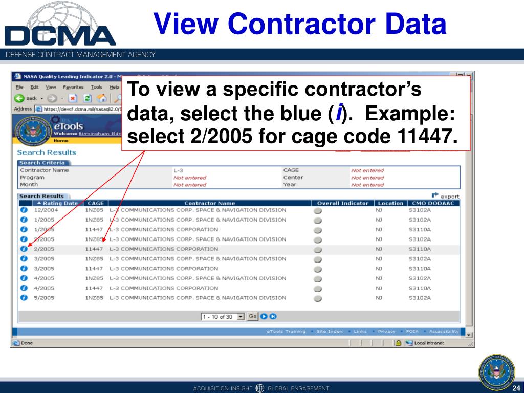This screenshot has height=393, width=524.
Task: Open the Links footer link
Action: click(x=360, y=331)
